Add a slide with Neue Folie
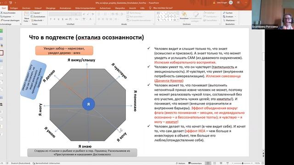The image size is (294, 165). tap(27, 17)
